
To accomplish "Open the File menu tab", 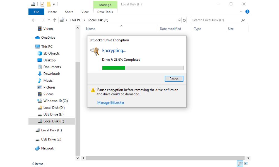I will tap(36, 12).
